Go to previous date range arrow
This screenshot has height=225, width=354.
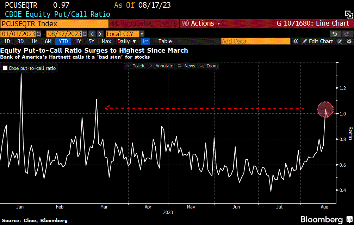tap(92, 34)
